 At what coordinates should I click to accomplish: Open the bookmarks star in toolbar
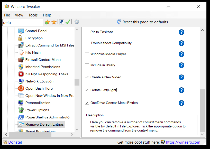54,22
